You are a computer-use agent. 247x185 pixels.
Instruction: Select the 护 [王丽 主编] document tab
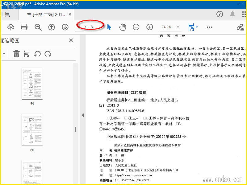(x=46, y=14)
